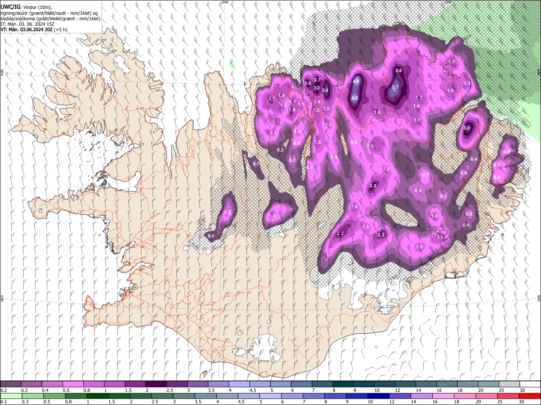Click the '30' label in the upper legend row

coord(522,390)
